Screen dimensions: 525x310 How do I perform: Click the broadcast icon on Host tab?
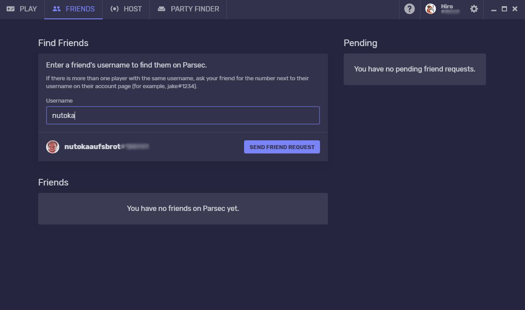pyautogui.click(x=115, y=9)
